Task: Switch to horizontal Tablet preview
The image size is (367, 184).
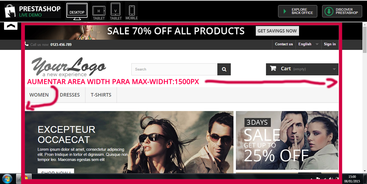Action: pyautogui.click(x=99, y=12)
